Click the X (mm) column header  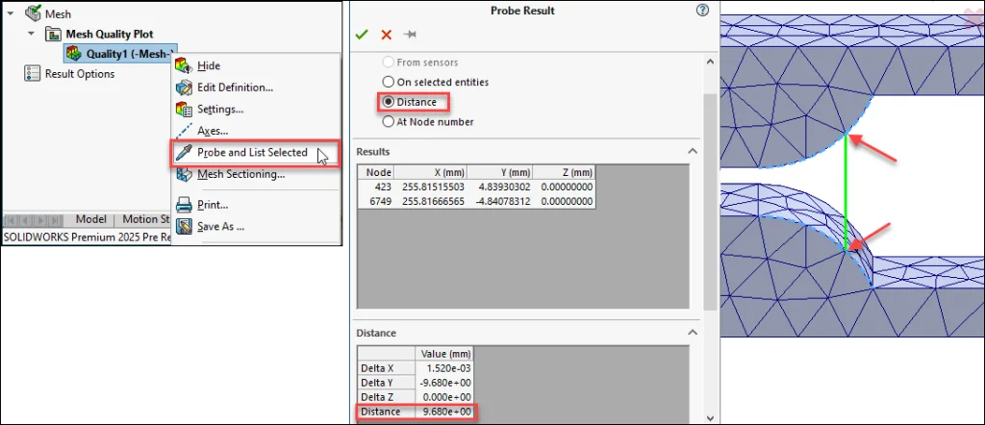pos(431,172)
